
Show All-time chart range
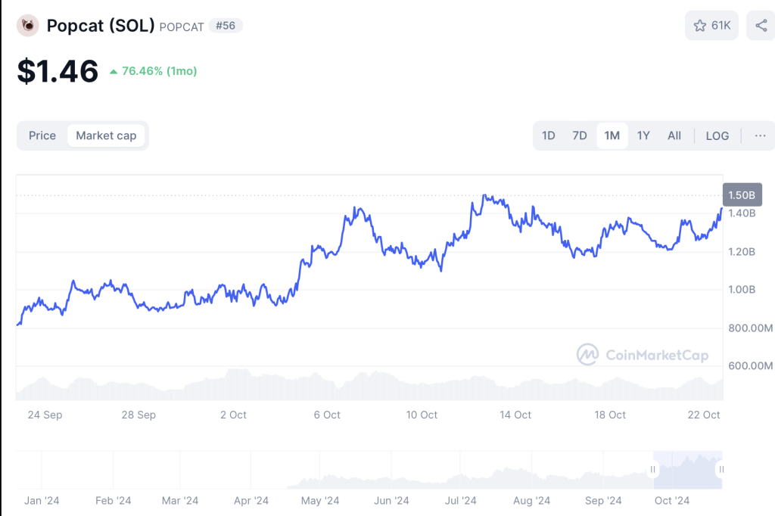point(674,135)
